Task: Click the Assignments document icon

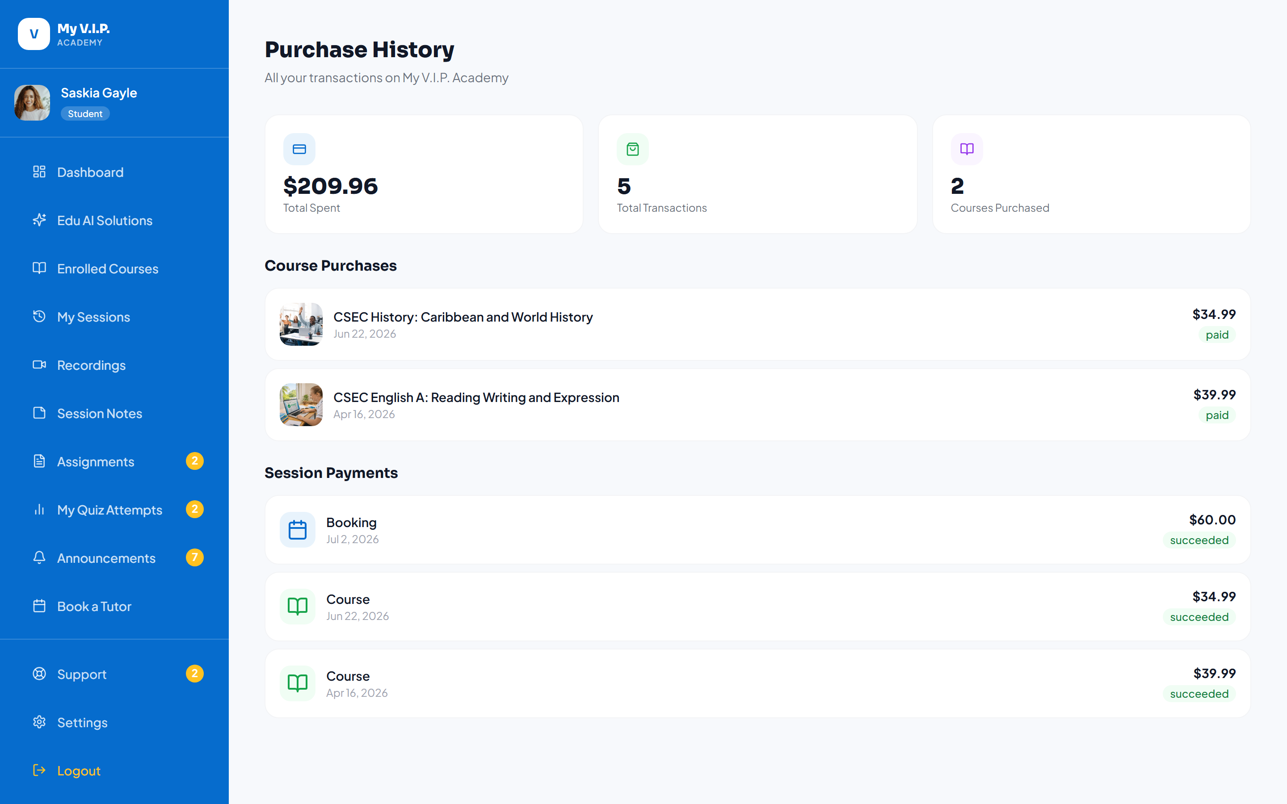Action: [x=39, y=461]
